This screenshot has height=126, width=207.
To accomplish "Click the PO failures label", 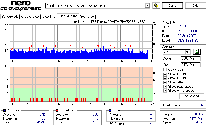I will click(118, 124).
